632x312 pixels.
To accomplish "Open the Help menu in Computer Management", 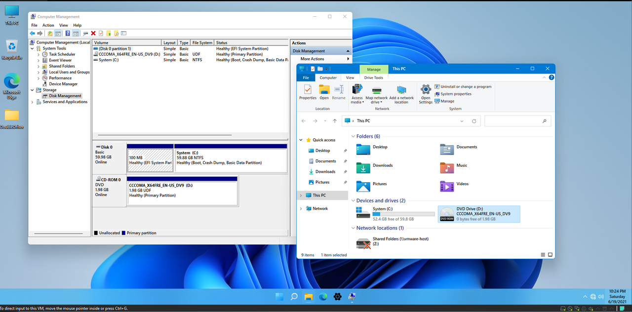I will [77, 25].
